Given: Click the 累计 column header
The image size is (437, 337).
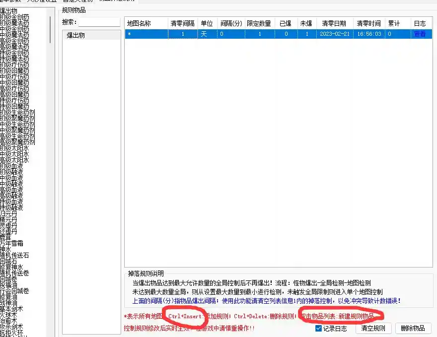Looking at the screenshot, I should tap(398, 23).
